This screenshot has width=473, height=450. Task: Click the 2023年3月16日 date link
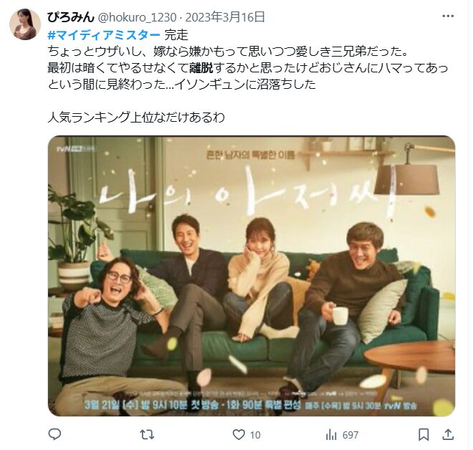pos(225,17)
